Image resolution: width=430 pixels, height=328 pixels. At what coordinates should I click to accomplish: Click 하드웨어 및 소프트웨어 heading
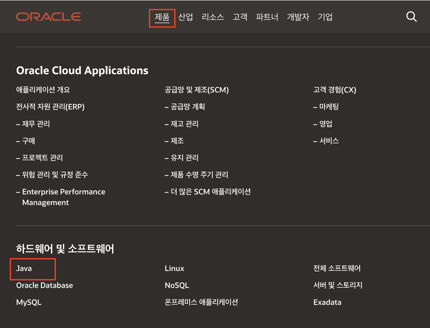pyautogui.click(x=65, y=249)
